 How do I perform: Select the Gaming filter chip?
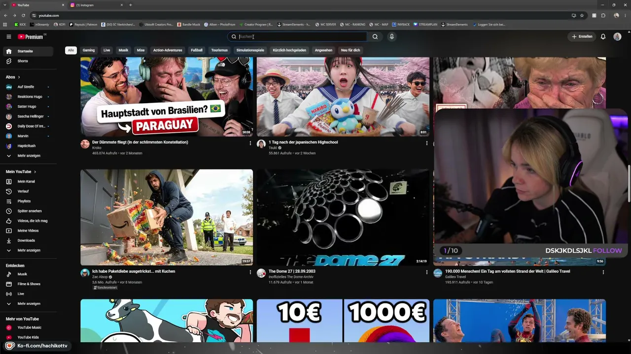89,50
